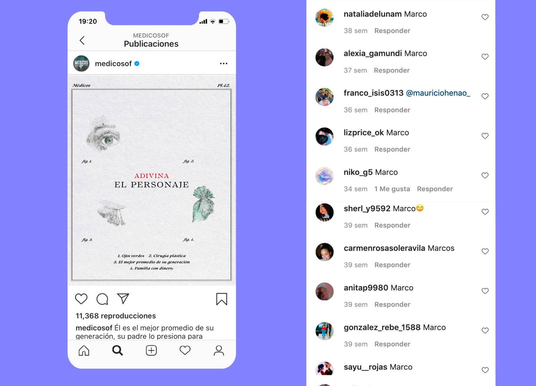Image resolution: width=536 pixels, height=386 pixels.
Task: Like the medicosof post with heart icon
Action: click(x=81, y=299)
